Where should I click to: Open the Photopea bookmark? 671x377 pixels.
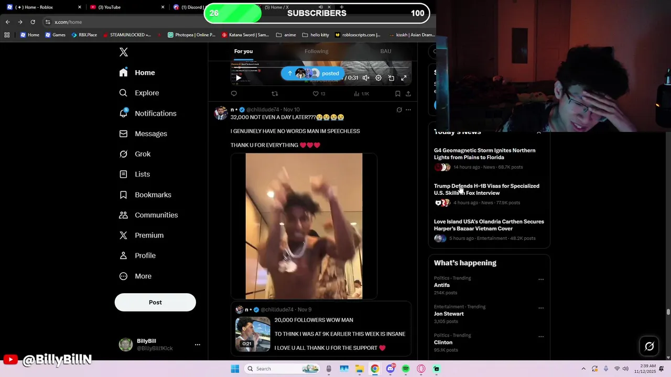coord(191,35)
